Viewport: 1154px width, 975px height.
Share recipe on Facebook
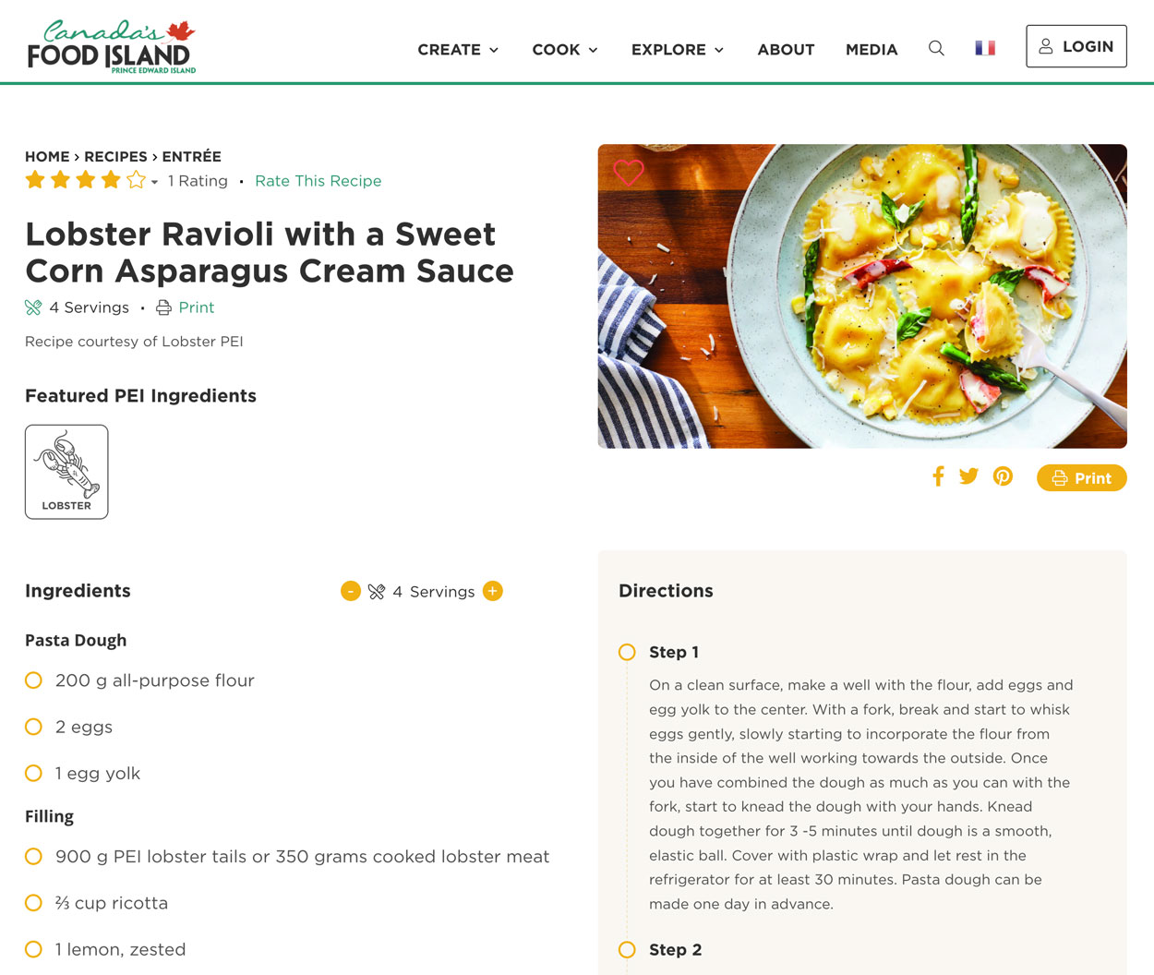point(938,476)
